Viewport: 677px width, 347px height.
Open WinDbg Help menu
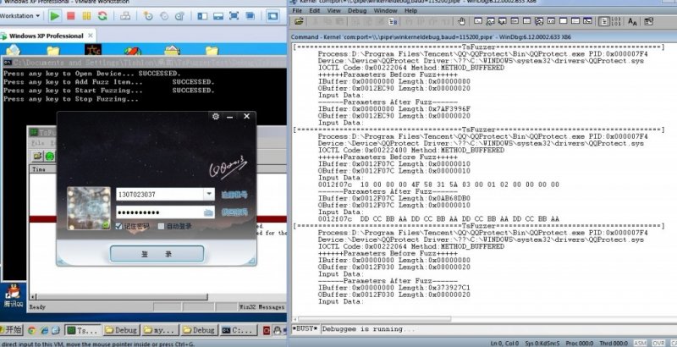[410, 10]
